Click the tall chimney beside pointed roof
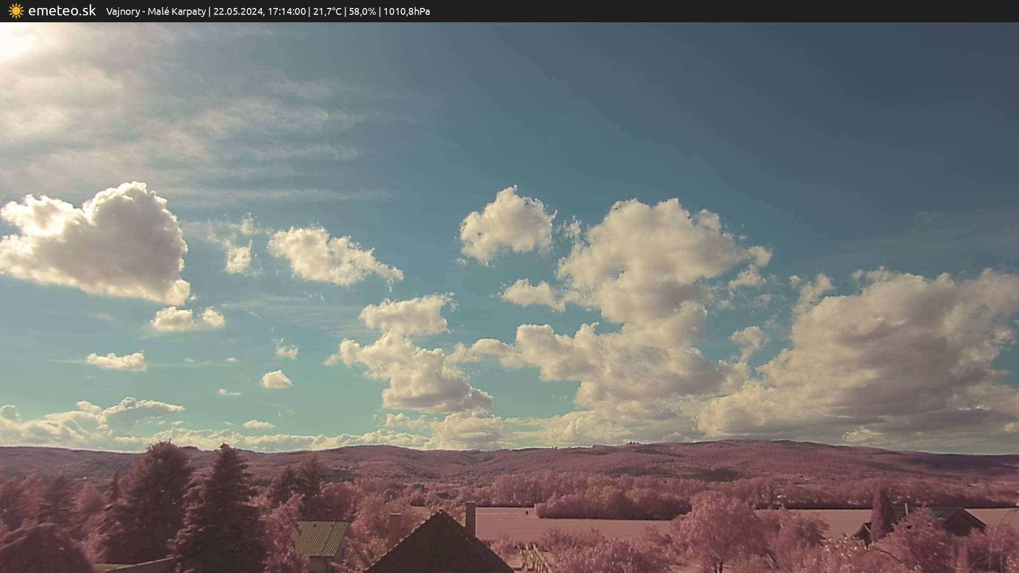Screen dimensions: 1019x573 click(x=470, y=517)
